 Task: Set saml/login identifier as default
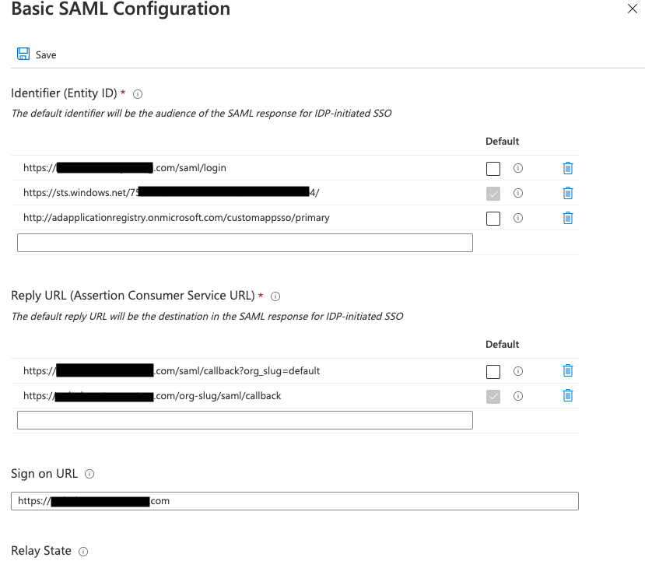click(x=493, y=169)
